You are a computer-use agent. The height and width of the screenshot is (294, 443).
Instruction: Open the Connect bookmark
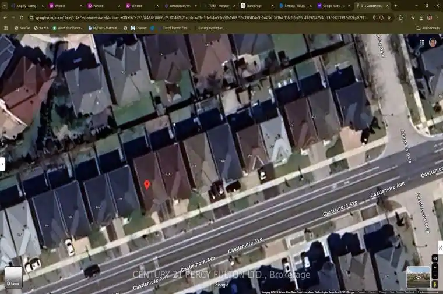[x=139, y=28]
